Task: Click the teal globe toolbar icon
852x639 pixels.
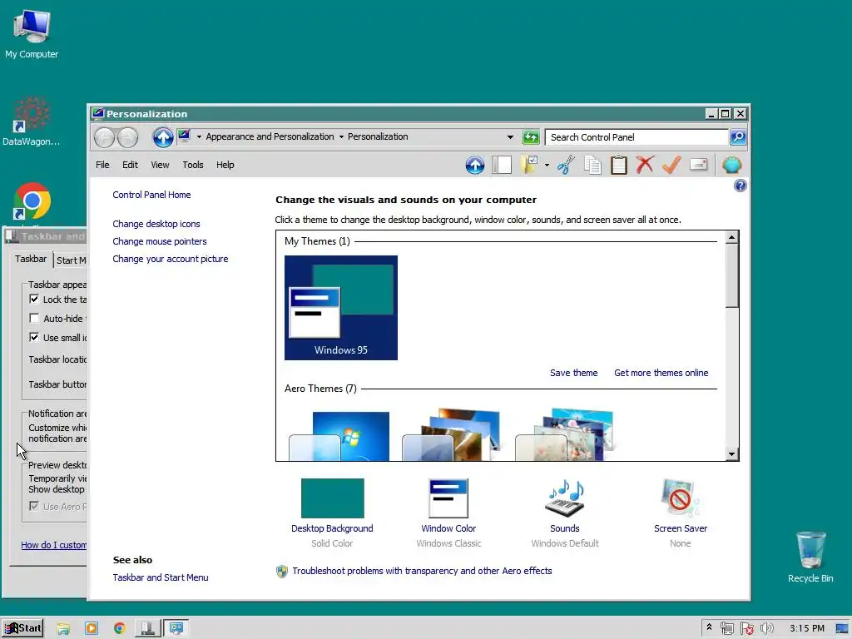Action: [731, 166]
